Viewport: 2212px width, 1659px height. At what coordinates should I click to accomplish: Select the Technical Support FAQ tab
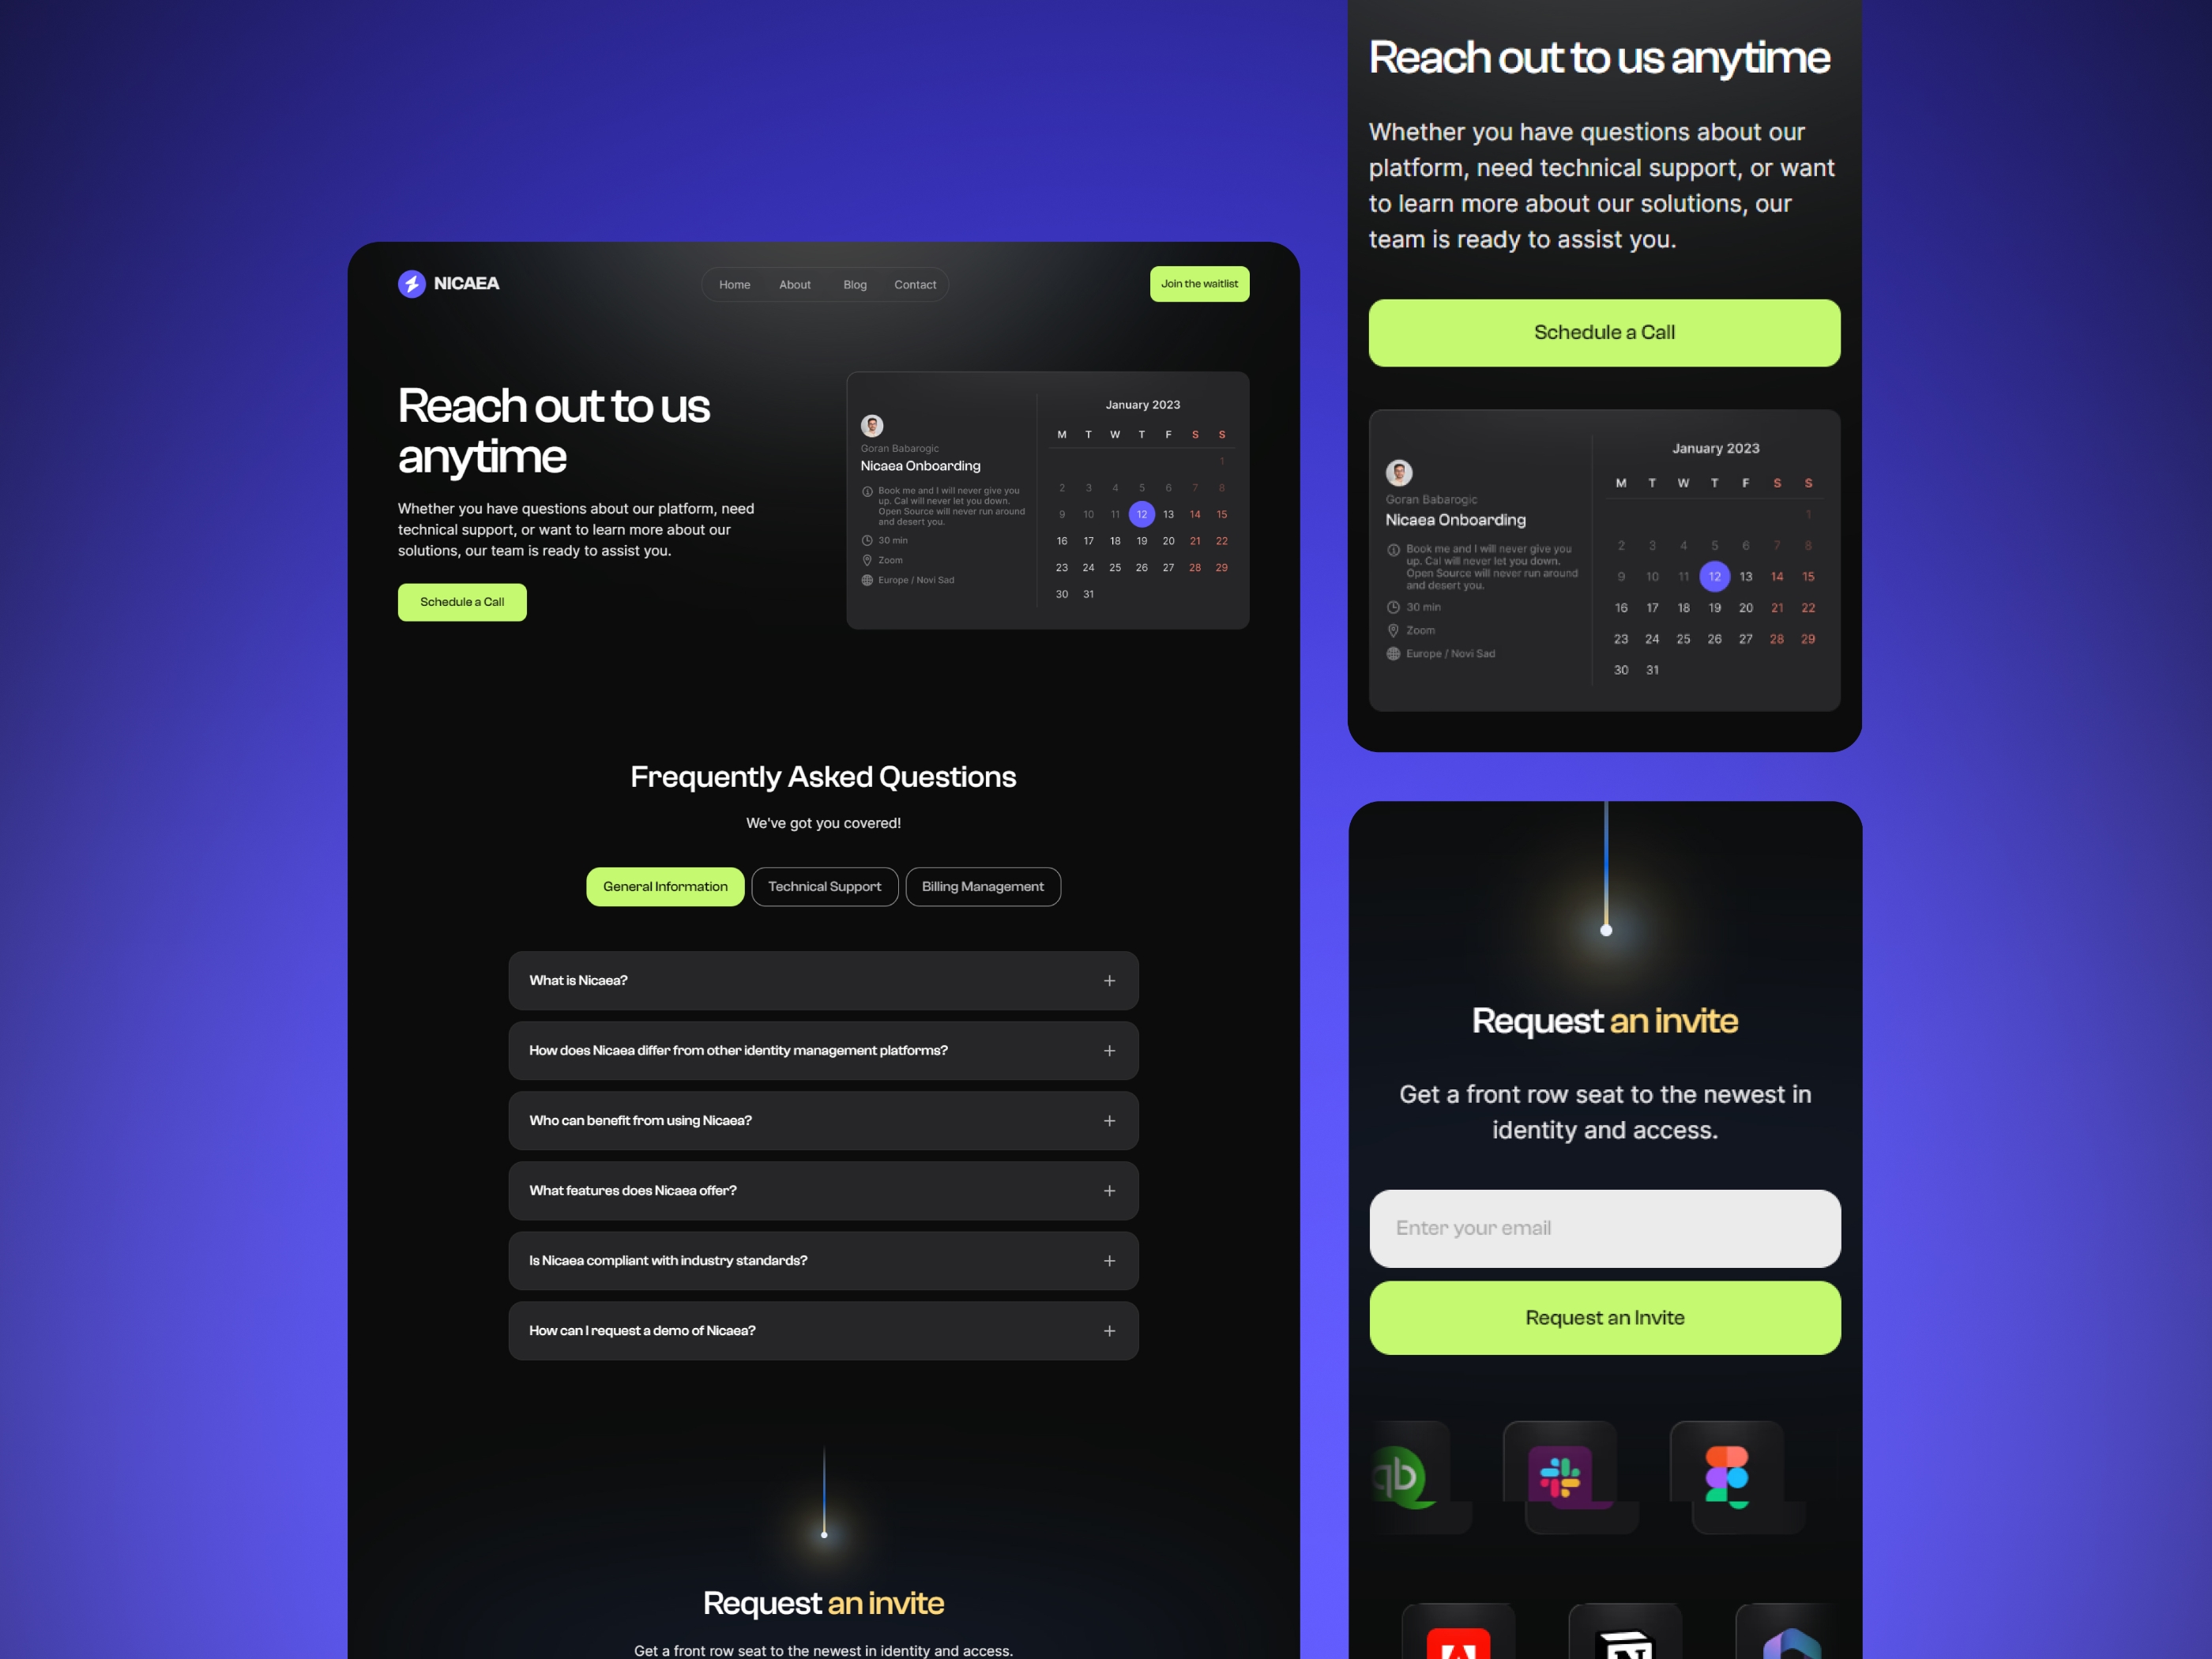coord(824,886)
